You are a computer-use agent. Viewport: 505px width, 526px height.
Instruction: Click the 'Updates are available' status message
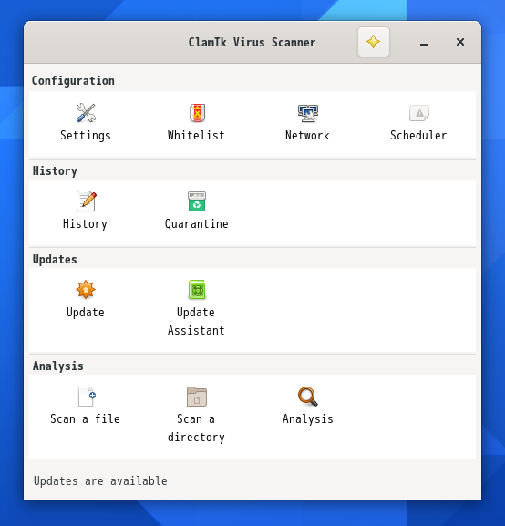(x=100, y=481)
